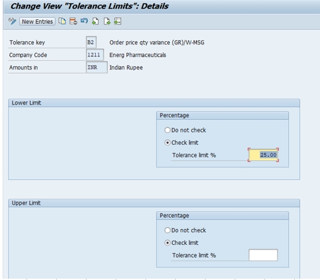
Task: Select Lower Limit 'Do not check' radio
Action: tap(167, 130)
